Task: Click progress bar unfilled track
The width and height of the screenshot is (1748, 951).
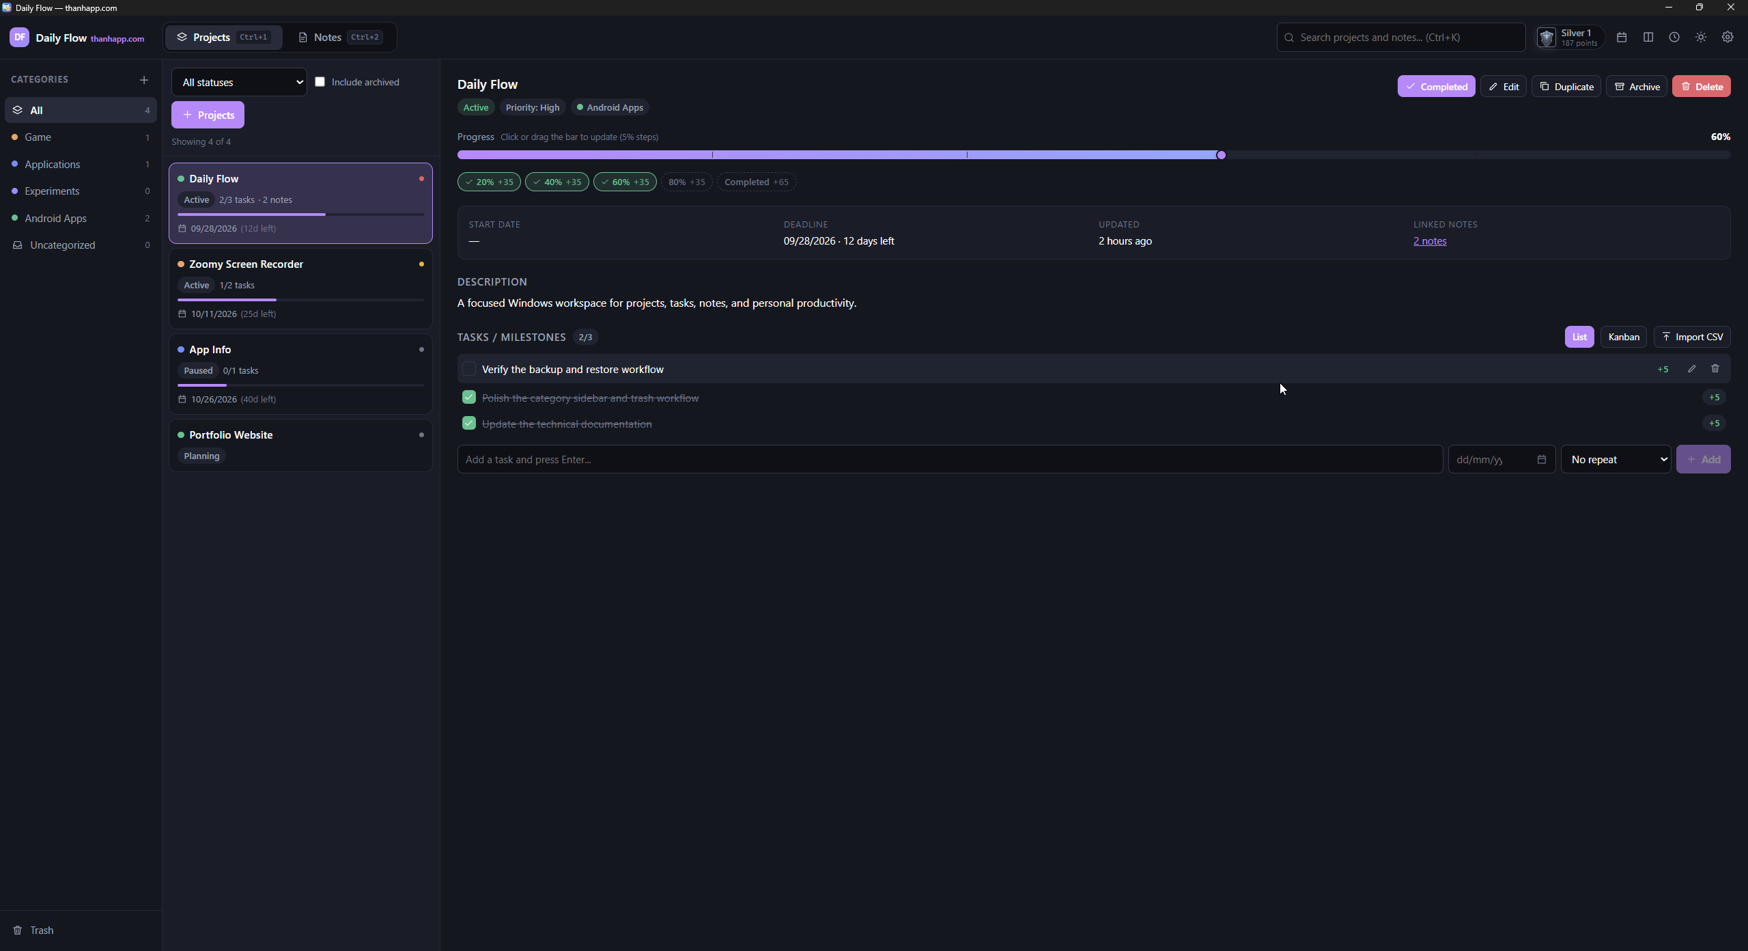Action: tap(1478, 155)
